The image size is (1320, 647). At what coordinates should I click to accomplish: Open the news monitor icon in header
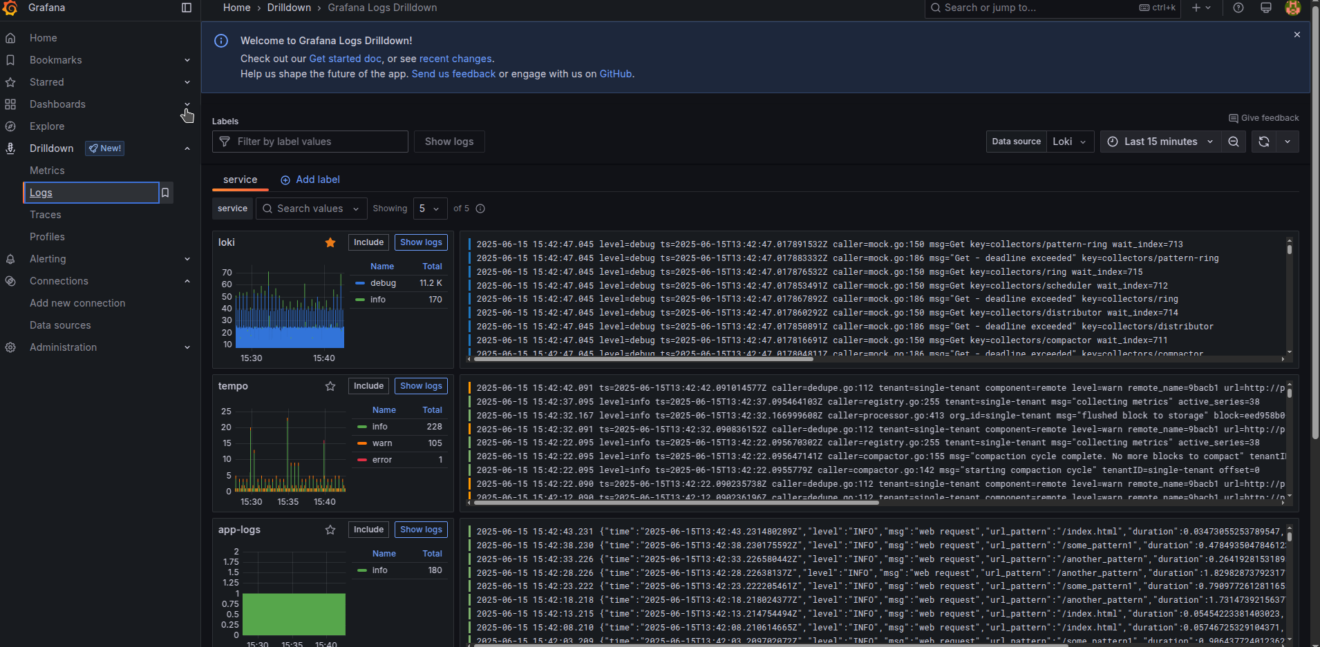tap(1266, 8)
